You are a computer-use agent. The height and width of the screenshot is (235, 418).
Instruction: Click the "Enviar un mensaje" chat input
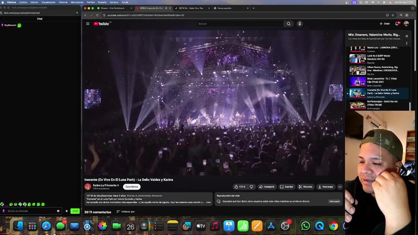tap(31, 211)
